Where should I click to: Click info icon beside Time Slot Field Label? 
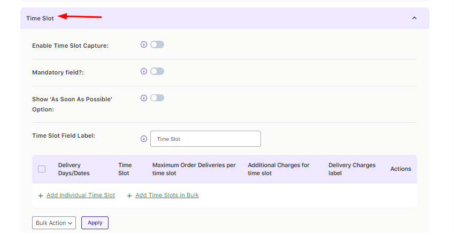click(x=143, y=139)
